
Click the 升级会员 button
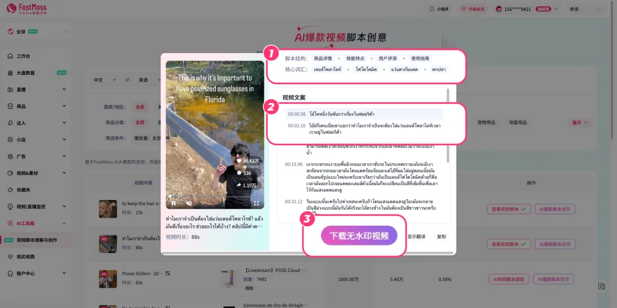(x=474, y=9)
